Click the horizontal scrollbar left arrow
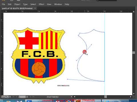 click(x=74, y=97)
